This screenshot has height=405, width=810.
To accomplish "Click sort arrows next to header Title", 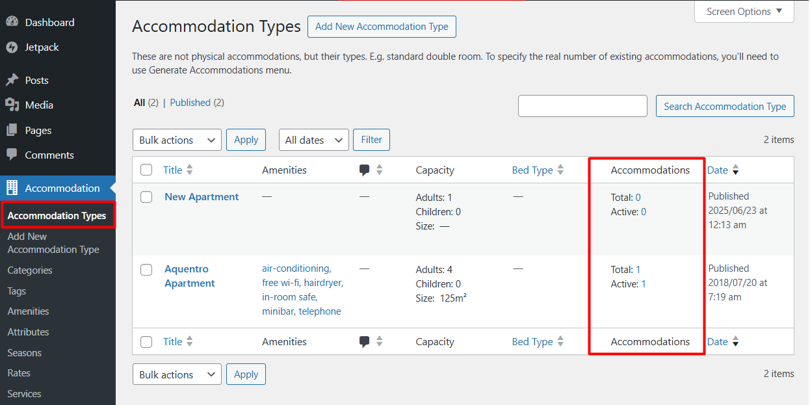I will (x=190, y=170).
